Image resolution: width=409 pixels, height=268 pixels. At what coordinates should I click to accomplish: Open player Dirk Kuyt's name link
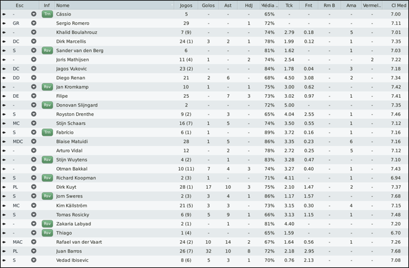point(67,187)
